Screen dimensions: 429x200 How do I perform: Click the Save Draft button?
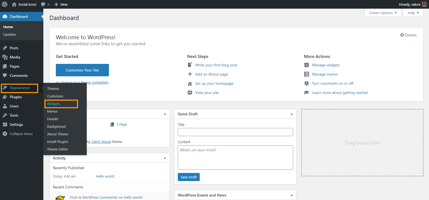pos(189,177)
